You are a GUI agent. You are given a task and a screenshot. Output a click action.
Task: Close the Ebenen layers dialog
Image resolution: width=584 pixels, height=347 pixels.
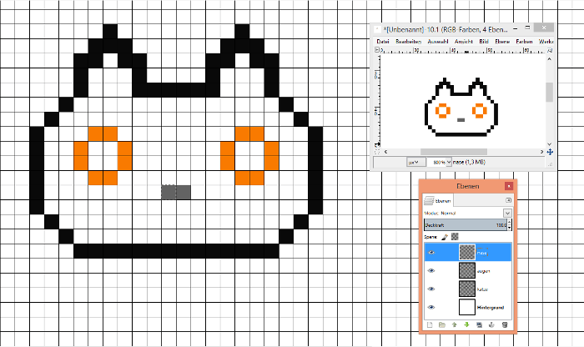[509, 186]
